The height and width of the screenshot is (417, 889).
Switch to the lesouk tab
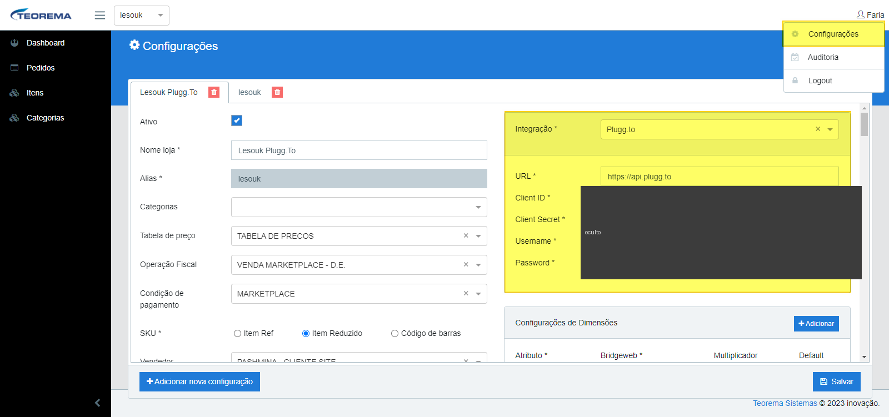click(249, 92)
